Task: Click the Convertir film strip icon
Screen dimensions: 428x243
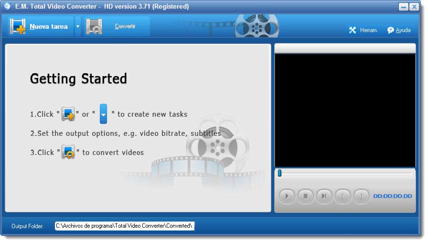Action: pyautogui.click(x=94, y=26)
